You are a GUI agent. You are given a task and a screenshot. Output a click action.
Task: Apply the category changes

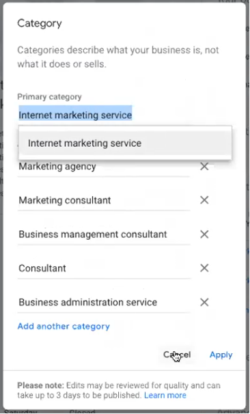(221, 355)
